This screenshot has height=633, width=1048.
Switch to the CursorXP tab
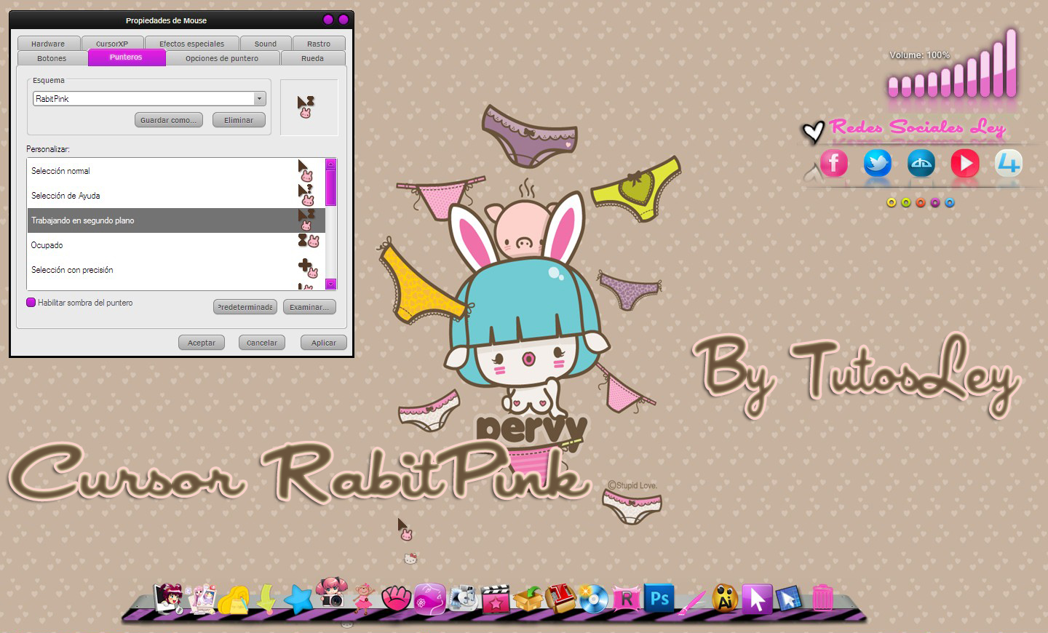point(113,43)
